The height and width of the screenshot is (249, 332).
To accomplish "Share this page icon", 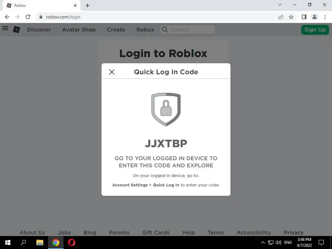I will [281, 17].
